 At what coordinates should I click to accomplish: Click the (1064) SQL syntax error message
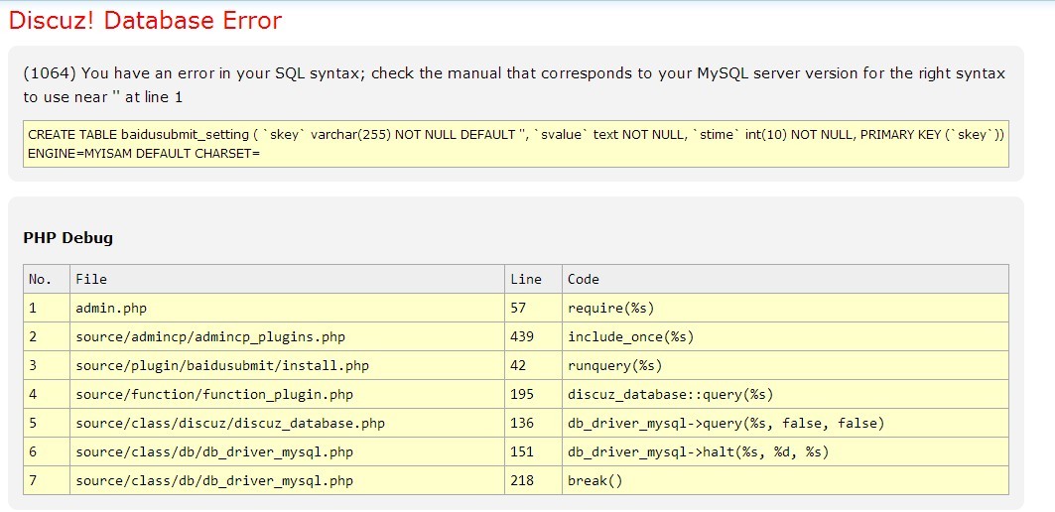tap(514, 85)
